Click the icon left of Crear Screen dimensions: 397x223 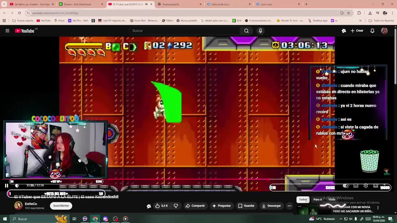point(344,31)
